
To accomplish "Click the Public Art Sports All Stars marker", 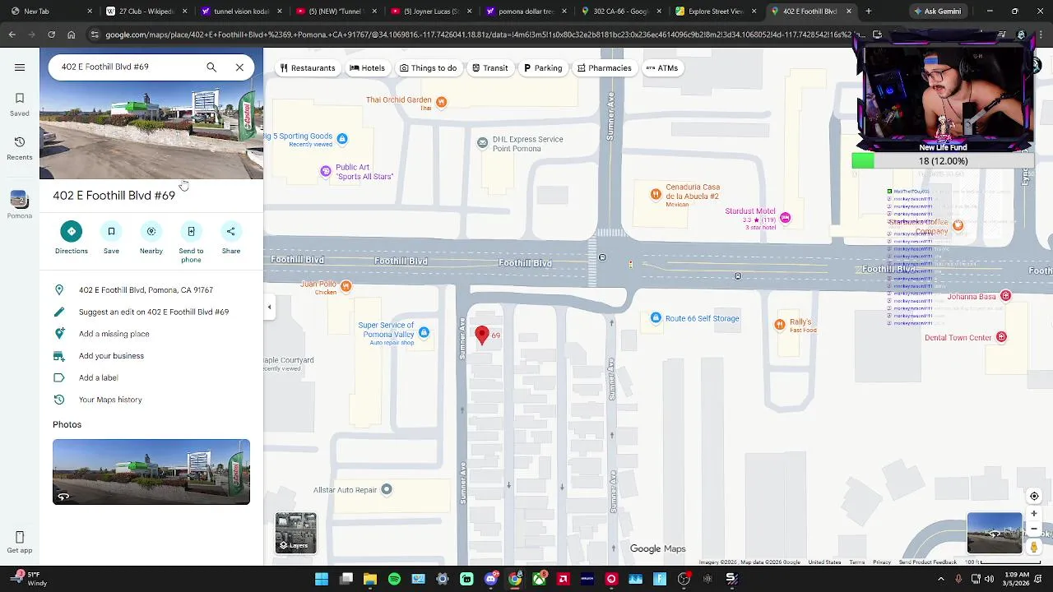I will click(x=326, y=171).
